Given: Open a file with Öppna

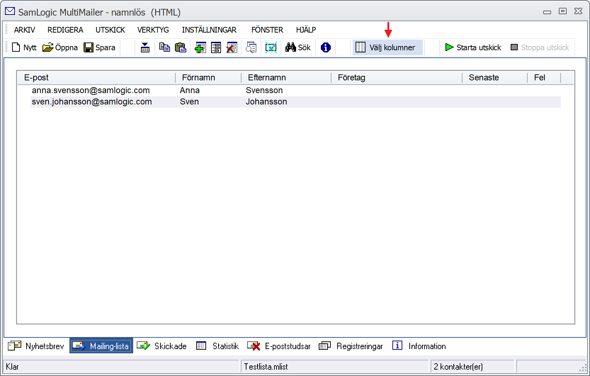Looking at the screenshot, I should click(60, 47).
